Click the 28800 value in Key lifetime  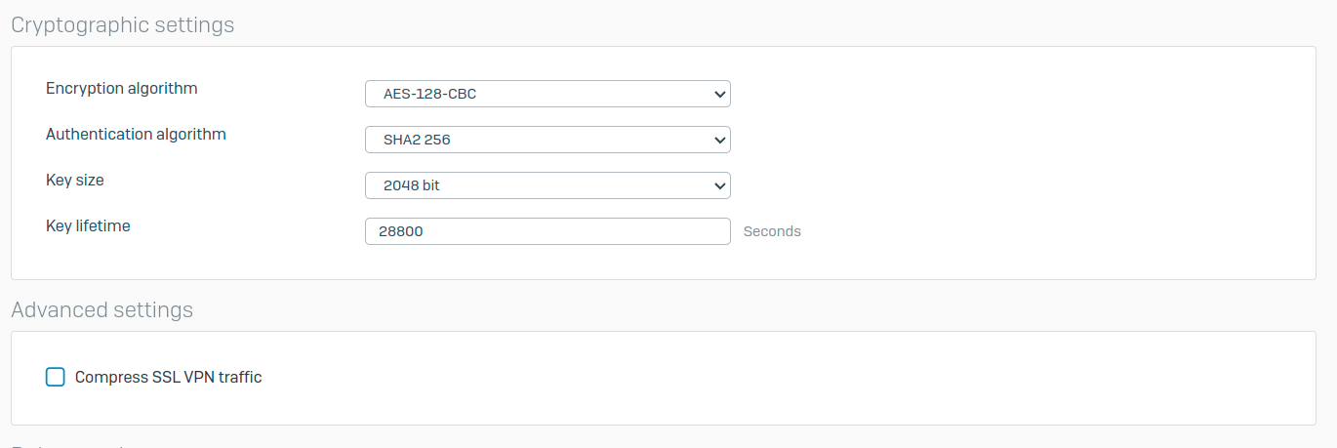tap(403, 231)
